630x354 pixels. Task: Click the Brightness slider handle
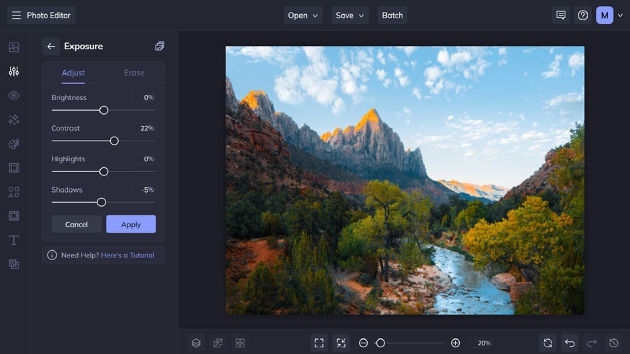[103, 110]
